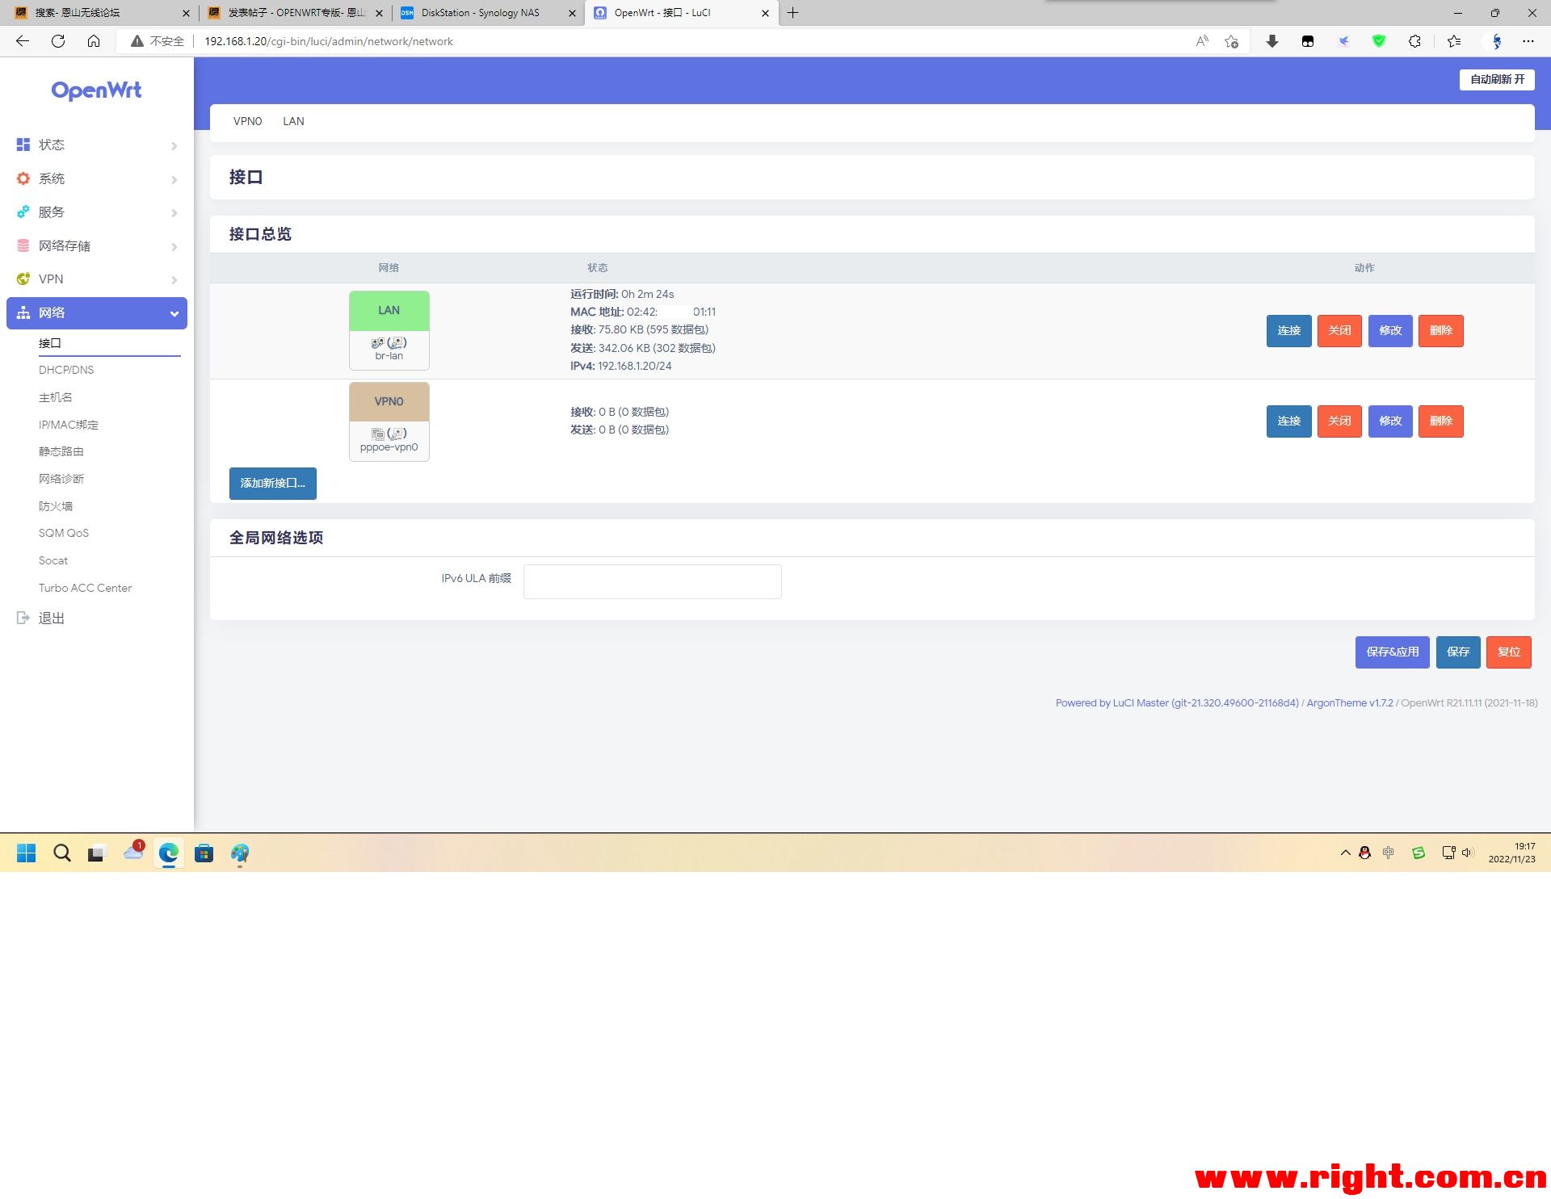Click the VPN0 pppoe-vpn0 interface badge
The height and width of the screenshot is (1199, 1551).
click(389, 421)
